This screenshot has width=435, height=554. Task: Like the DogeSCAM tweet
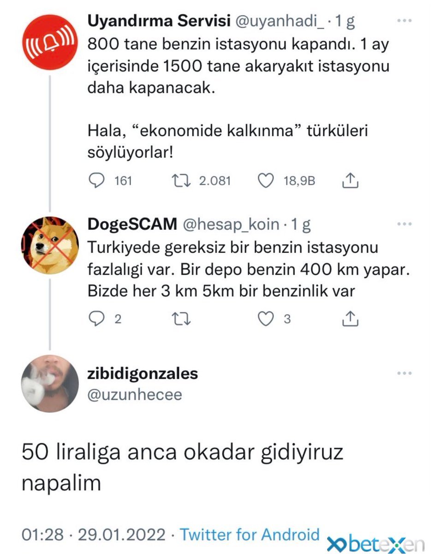[265, 319]
